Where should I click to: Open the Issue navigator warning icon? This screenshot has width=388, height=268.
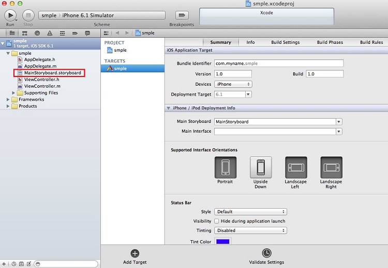(50, 33)
